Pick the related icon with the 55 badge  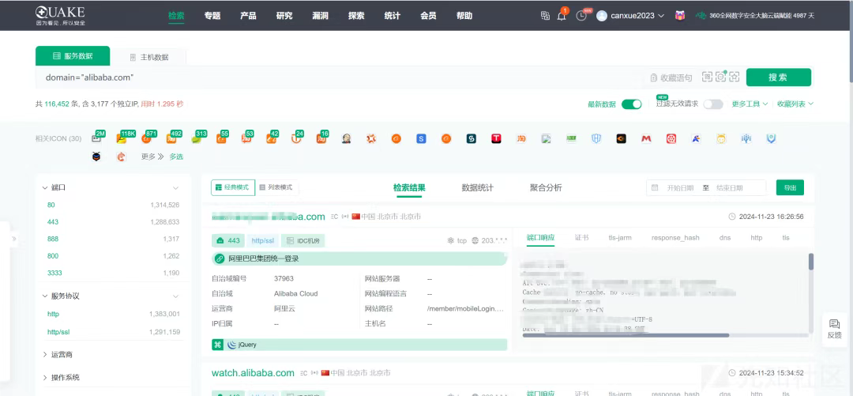(221, 139)
